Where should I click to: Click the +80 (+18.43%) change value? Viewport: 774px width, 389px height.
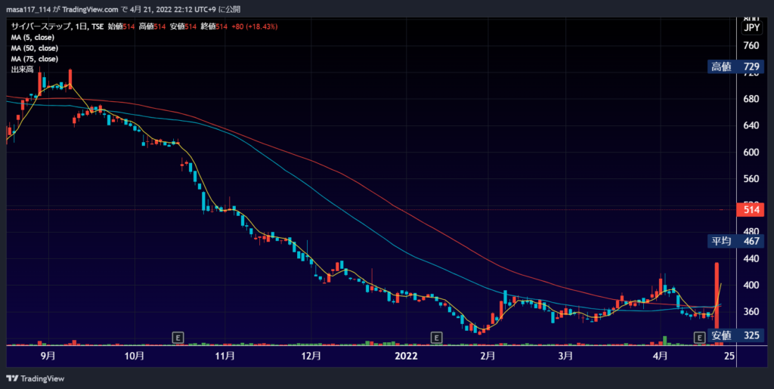[255, 26]
